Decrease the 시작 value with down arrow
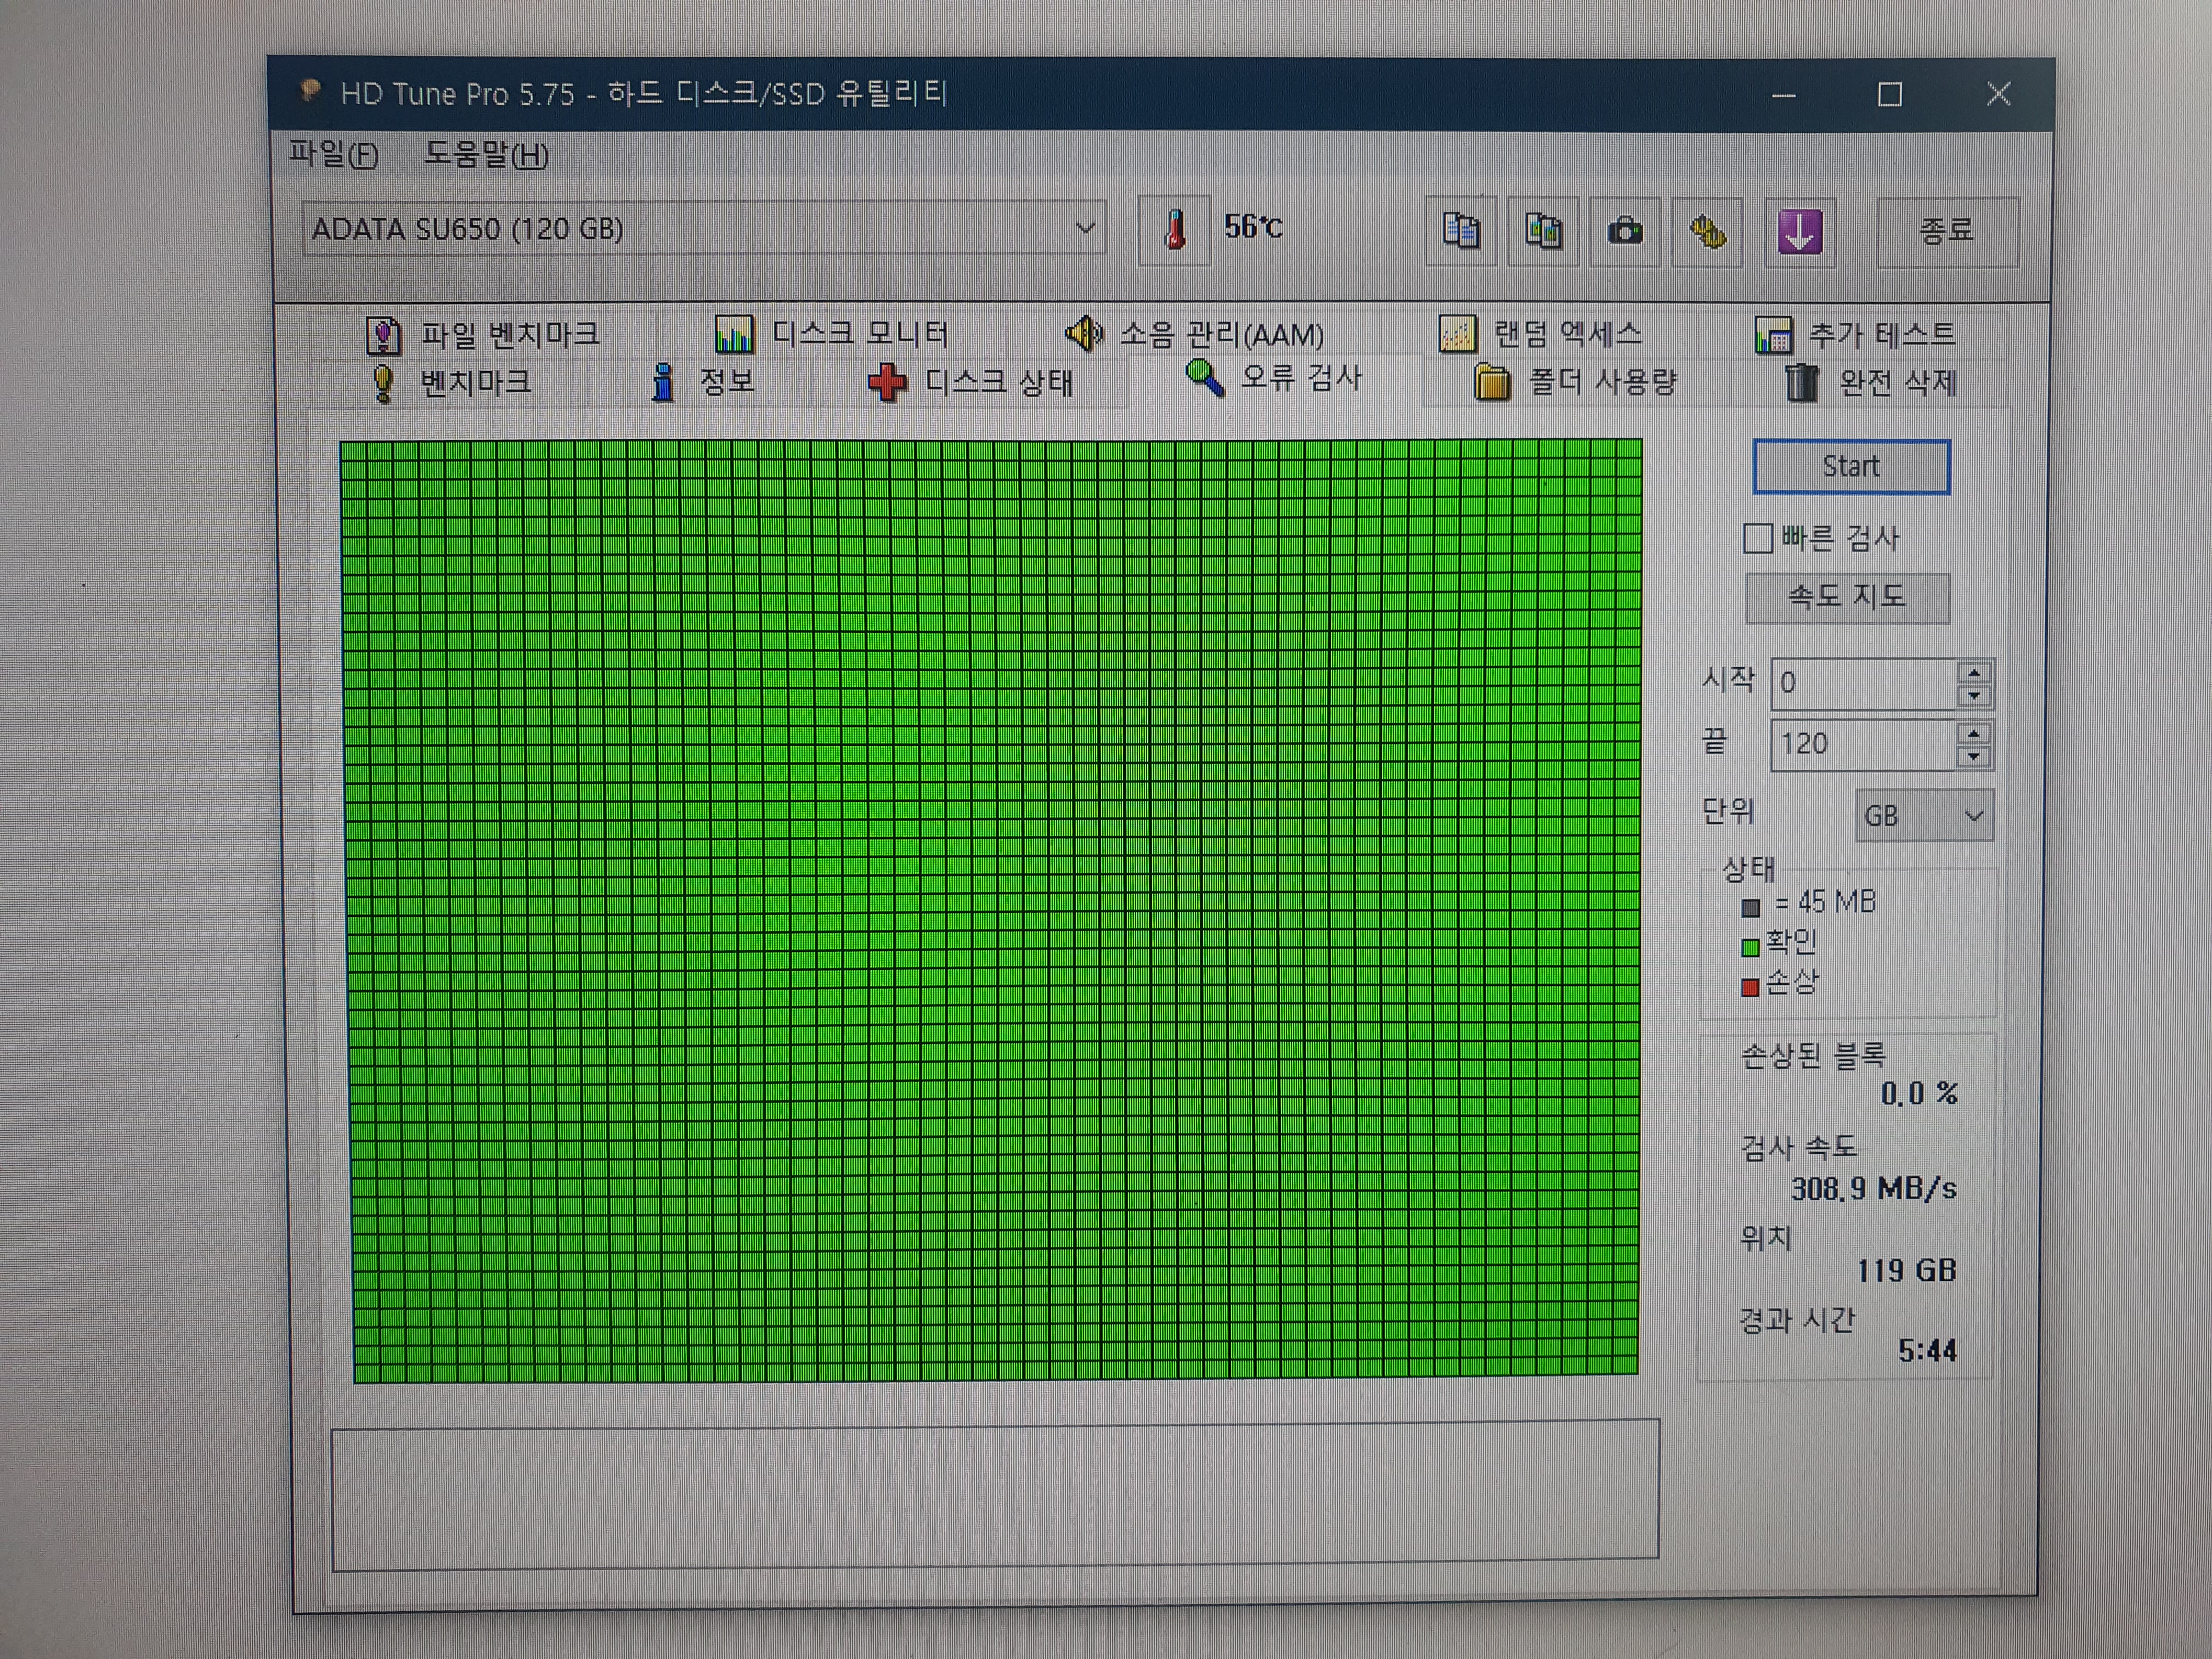Viewport: 2212px width, 1659px height. [1974, 696]
